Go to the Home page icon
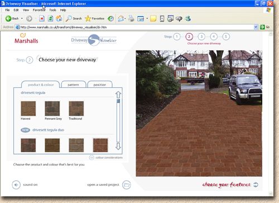This screenshot has height=203, width=279. [59, 18]
